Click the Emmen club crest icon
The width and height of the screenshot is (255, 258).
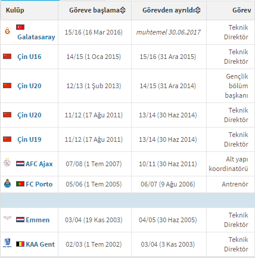(x=7, y=218)
